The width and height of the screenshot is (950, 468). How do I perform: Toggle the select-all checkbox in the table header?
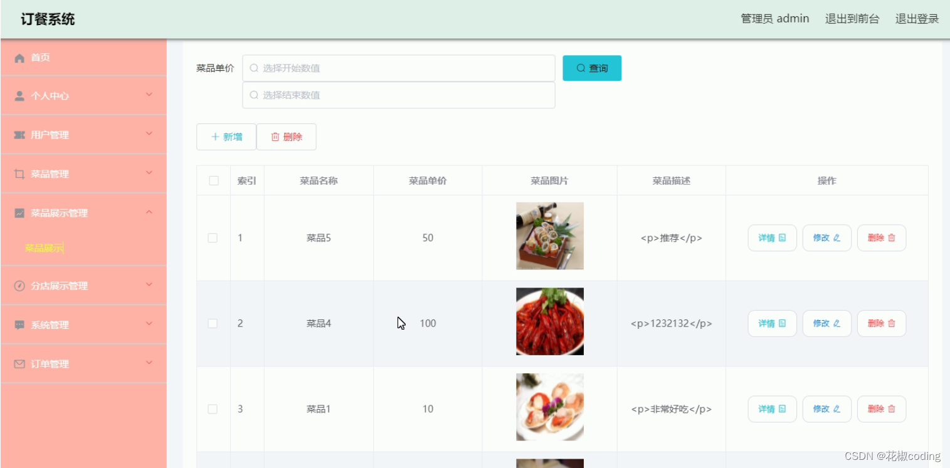pos(213,180)
